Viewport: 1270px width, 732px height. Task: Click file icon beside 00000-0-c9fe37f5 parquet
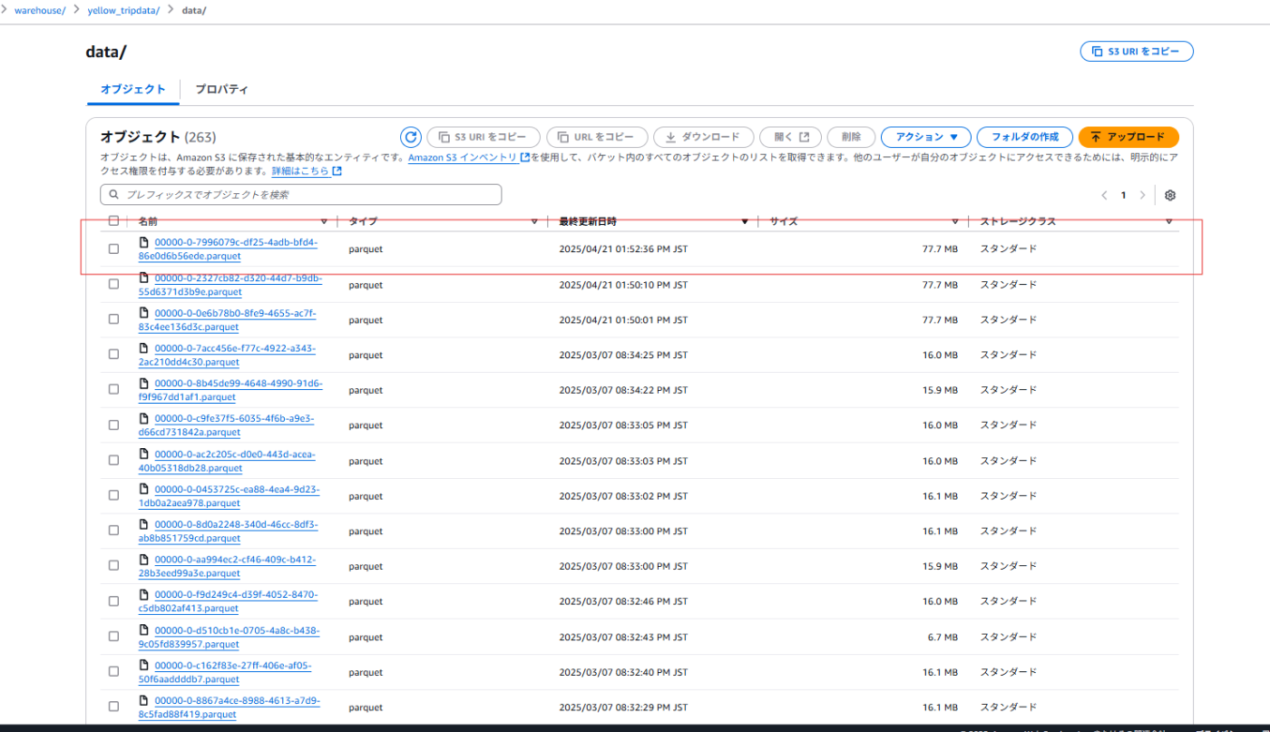pyautogui.click(x=143, y=419)
